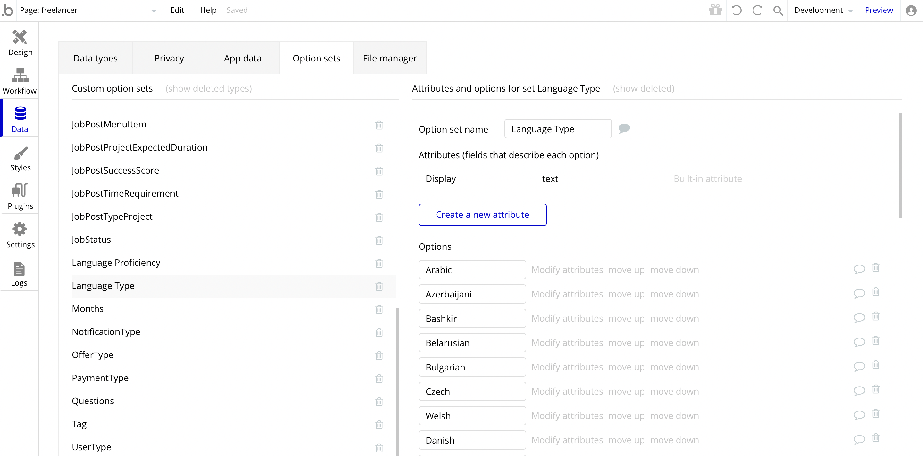Click Create a new attribute button
The image size is (923, 456).
[x=482, y=215]
